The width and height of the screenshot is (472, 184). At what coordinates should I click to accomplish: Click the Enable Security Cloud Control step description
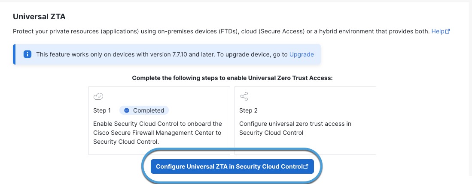click(x=157, y=133)
